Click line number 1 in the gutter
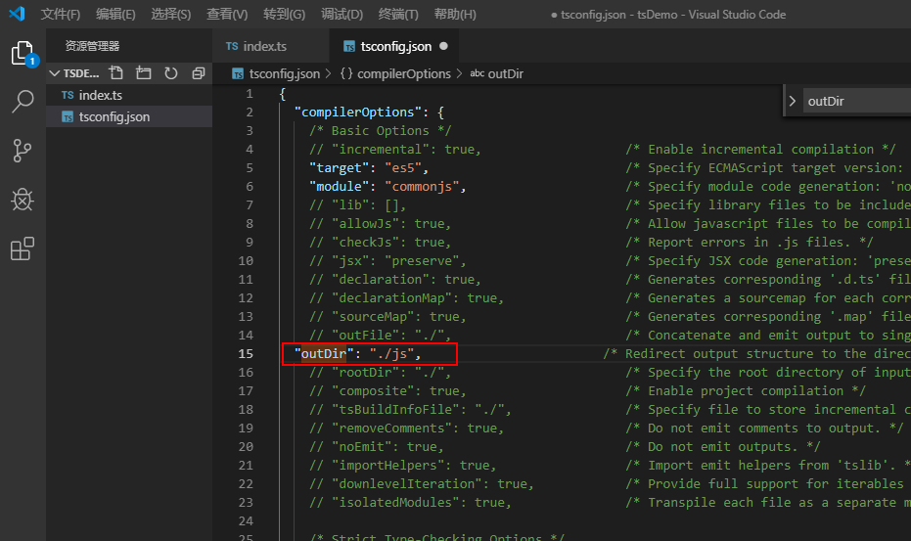The height and width of the screenshot is (541, 911). pyautogui.click(x=250, y=94)
